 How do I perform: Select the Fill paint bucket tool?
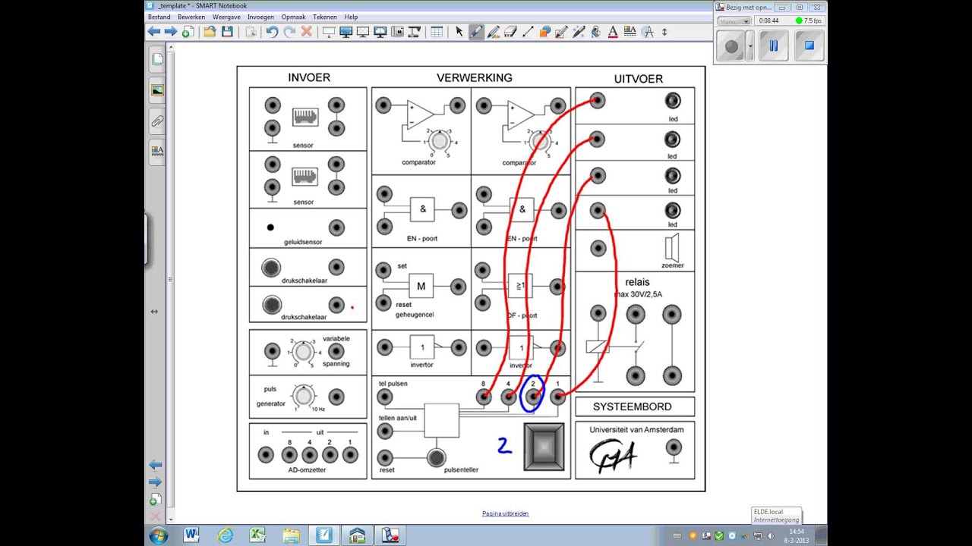pos(595,32)
